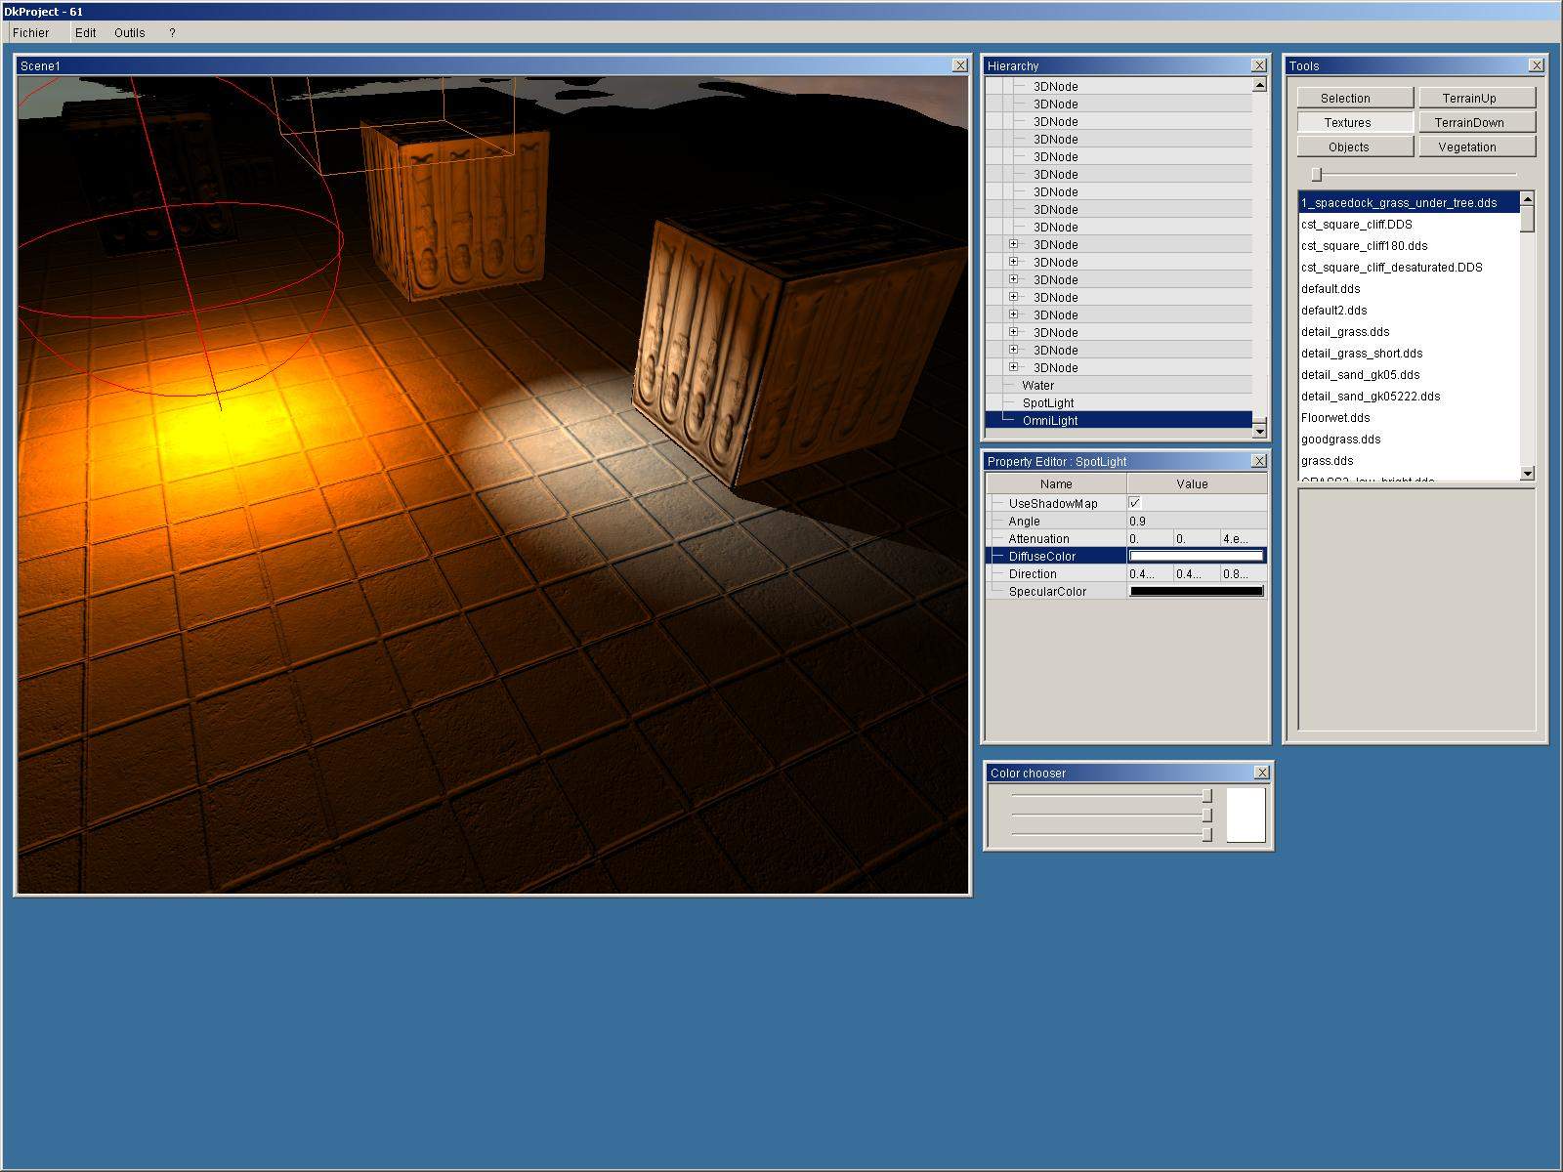
Task: Open the Edit menu
Action: (86, 32)
